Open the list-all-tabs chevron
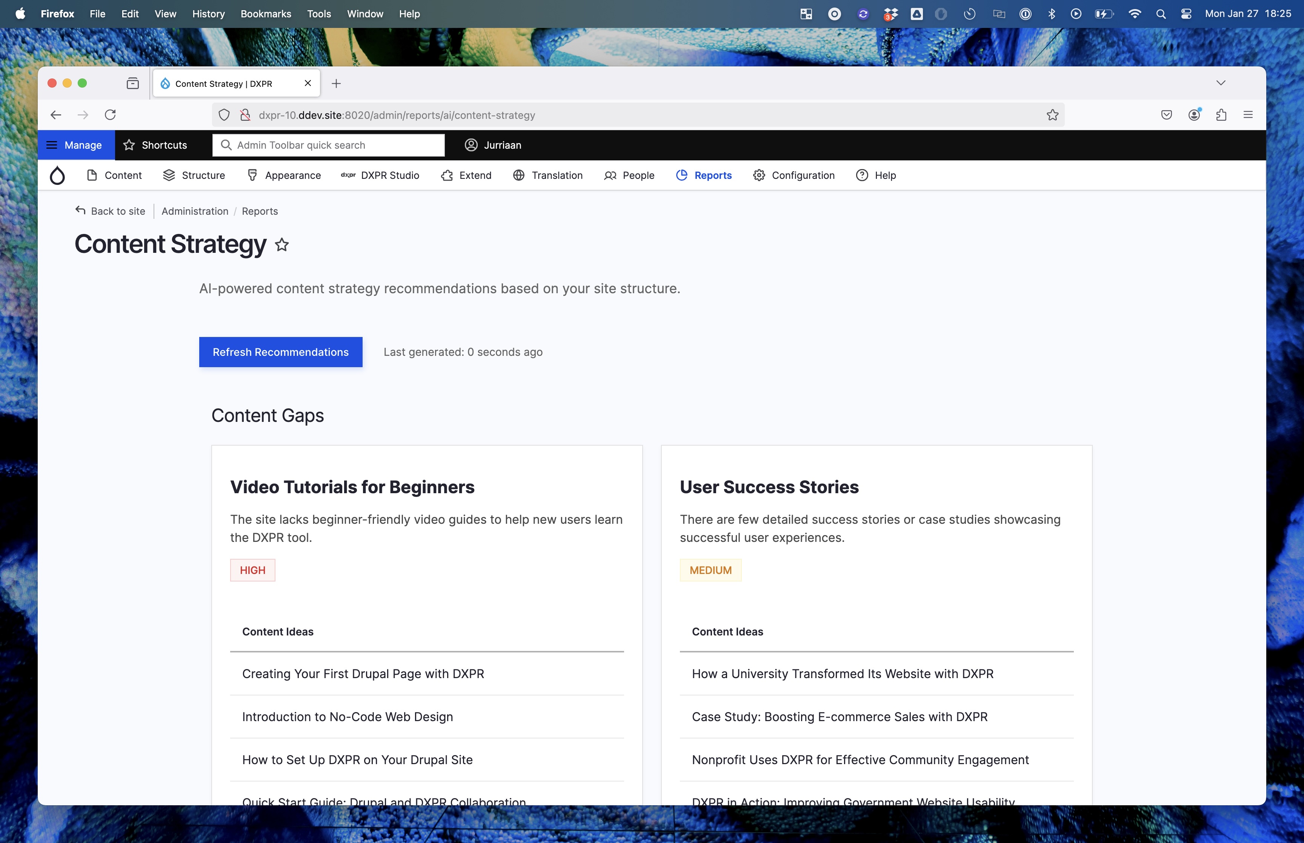Image resolution: width=1304 pixels, height=843 pixels. click(x=1221, y=83)
